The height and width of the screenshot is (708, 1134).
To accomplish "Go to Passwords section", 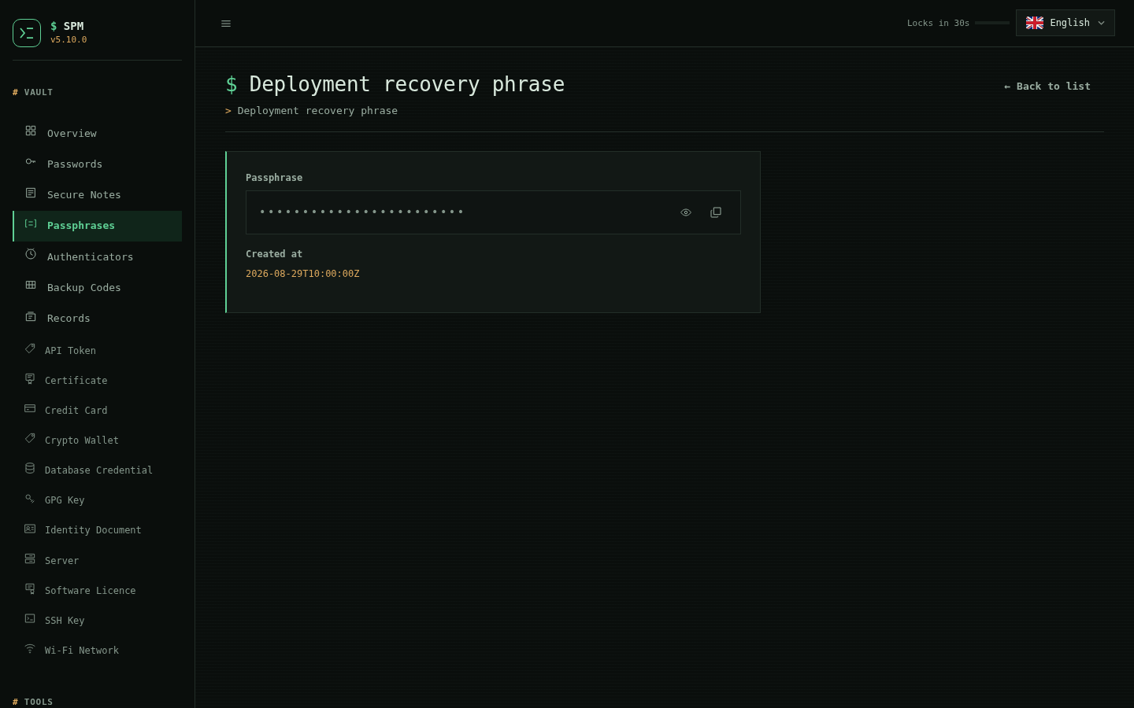I will (x=98, y=164).
